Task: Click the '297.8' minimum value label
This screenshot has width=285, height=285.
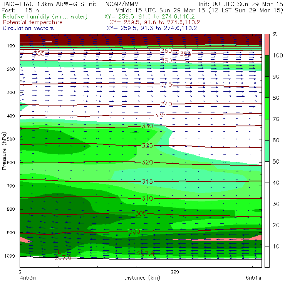Action: [146, 254]
